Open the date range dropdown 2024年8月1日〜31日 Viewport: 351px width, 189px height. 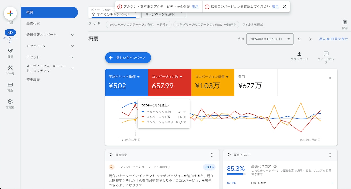[270, 39]
